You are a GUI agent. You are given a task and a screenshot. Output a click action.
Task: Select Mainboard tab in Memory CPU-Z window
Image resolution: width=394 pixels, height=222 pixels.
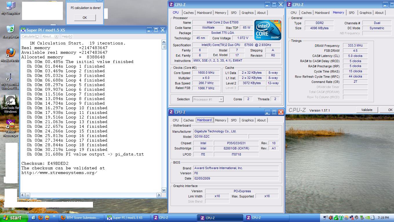pyautogui.click(x=322, y=13)
